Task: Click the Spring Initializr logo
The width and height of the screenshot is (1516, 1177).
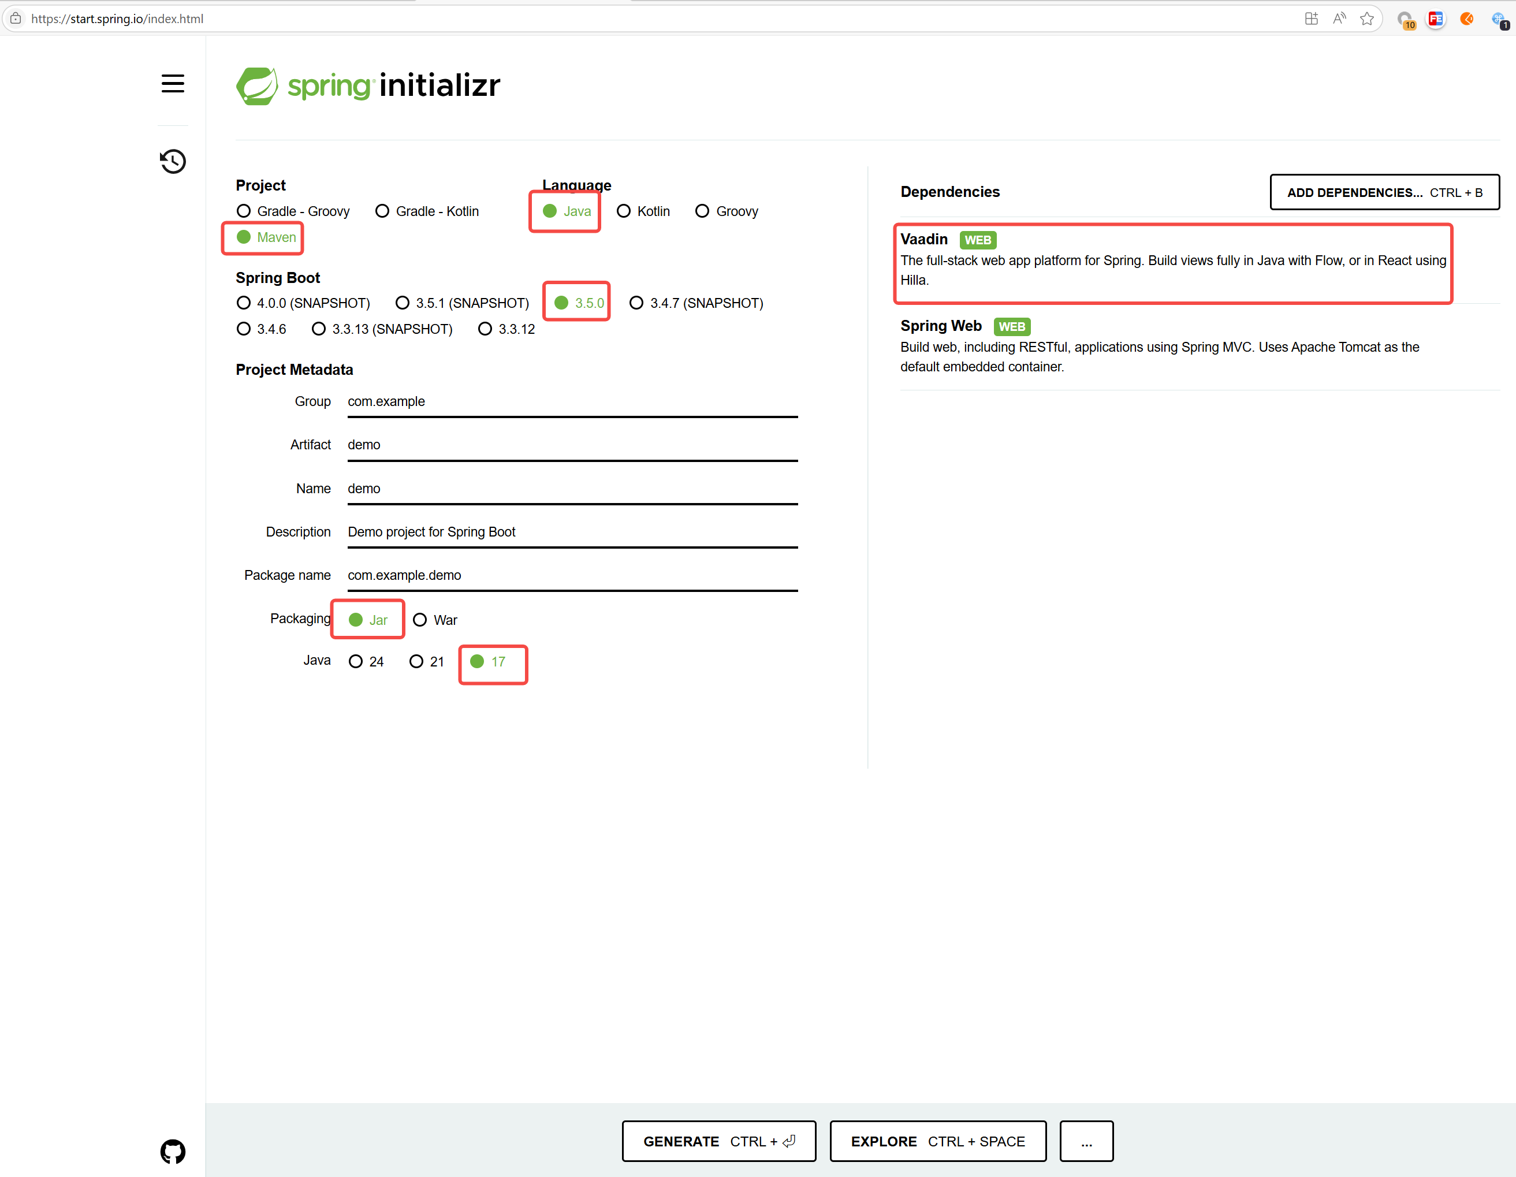Action: 368,85
